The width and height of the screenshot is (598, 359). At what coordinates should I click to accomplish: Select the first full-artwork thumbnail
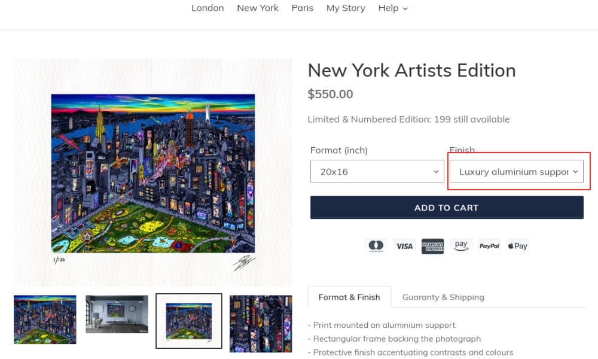pyautogui.click(x=45, y=320)
